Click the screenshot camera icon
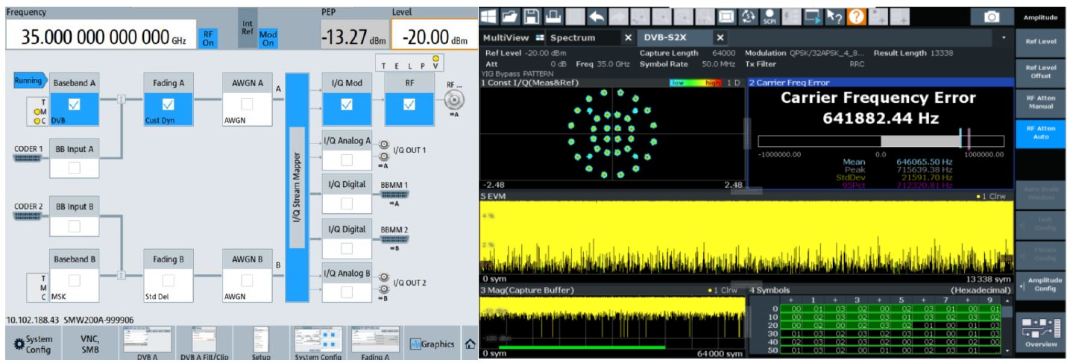The height and width of the screenshot is (363, 1073). 992,17
